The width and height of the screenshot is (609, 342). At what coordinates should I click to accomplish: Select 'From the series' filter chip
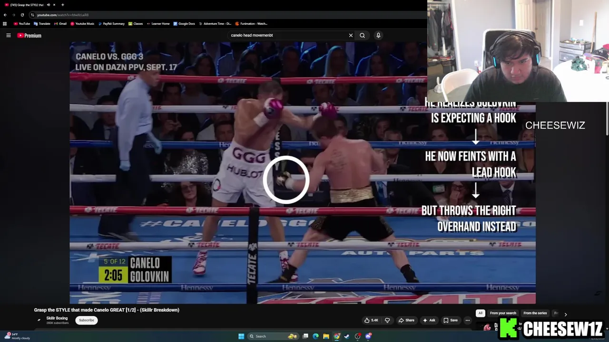pyautogui.click(x=535, y=313)
